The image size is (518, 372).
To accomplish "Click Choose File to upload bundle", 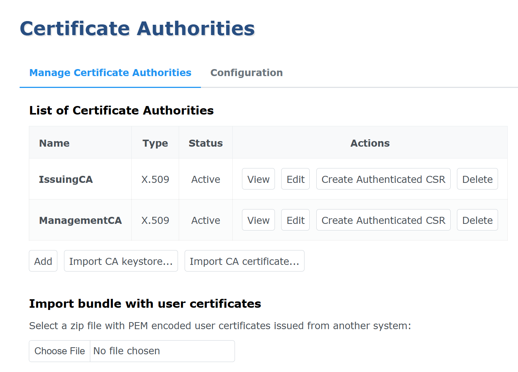I will (x=60, y=351).
